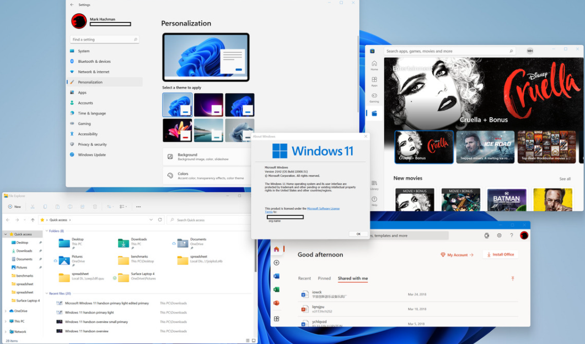Image resolution: width=585 pixels, height=344 pixels.
Task: Click the Share icon in File Explorer toolbar
Action: point(82,206)
